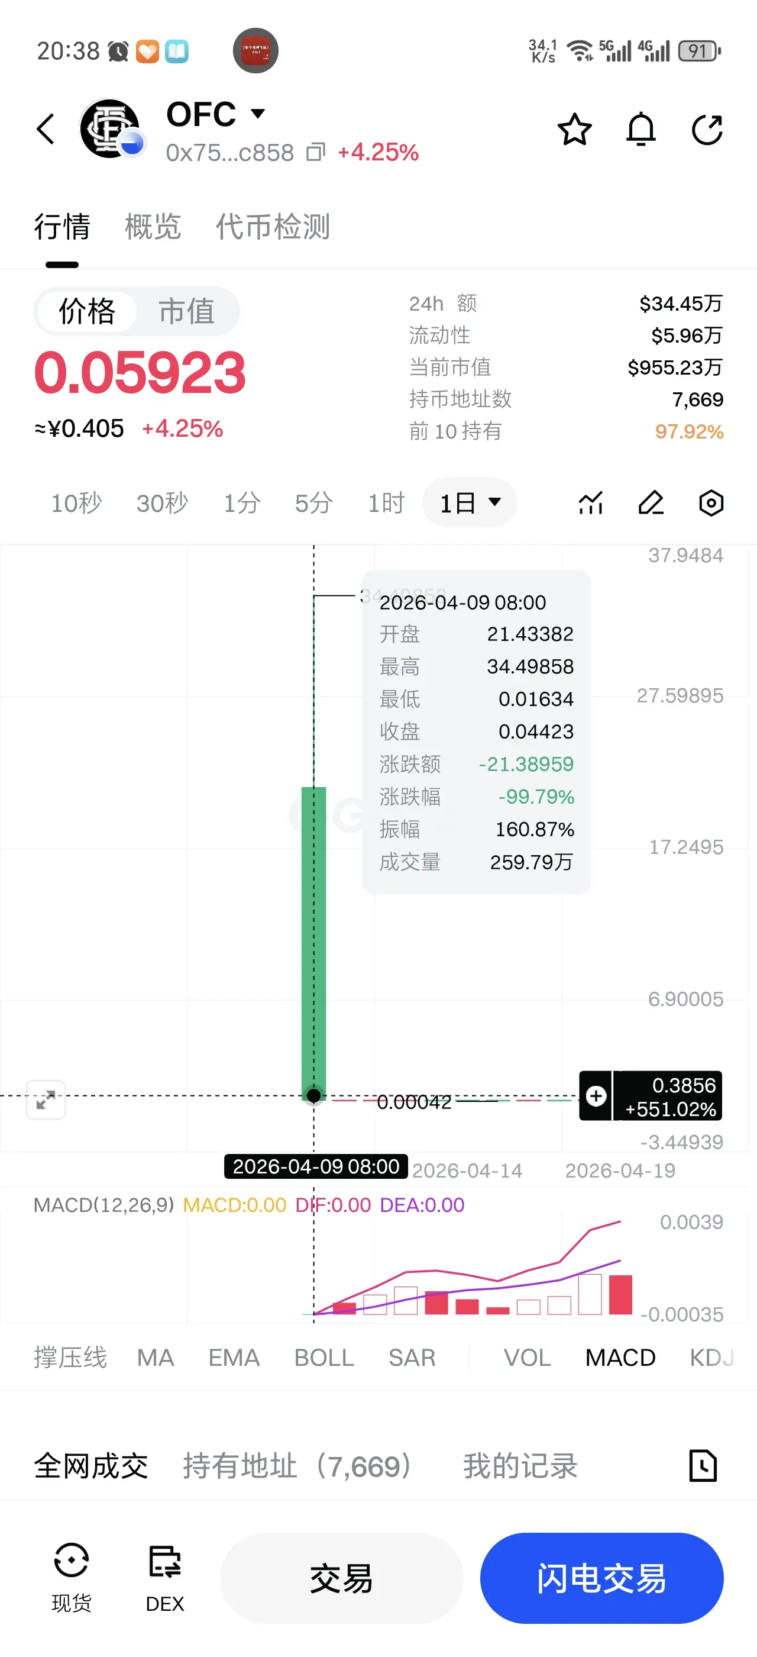
Task: Tap the 交易 trade button
Action: (342, 1578)
